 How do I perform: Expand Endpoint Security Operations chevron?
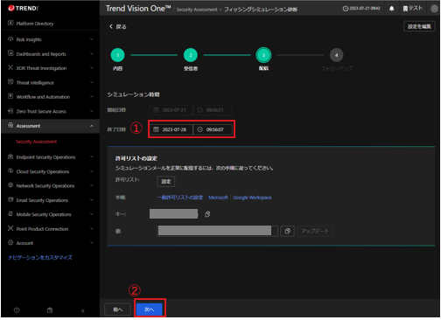tap(92, 157)
